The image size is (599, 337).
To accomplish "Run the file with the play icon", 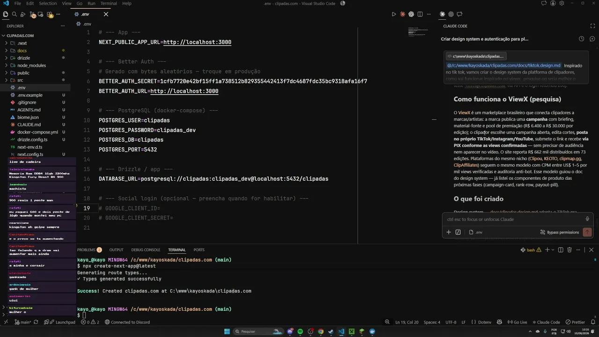I will pyautogui.click(x=394, y=15).
